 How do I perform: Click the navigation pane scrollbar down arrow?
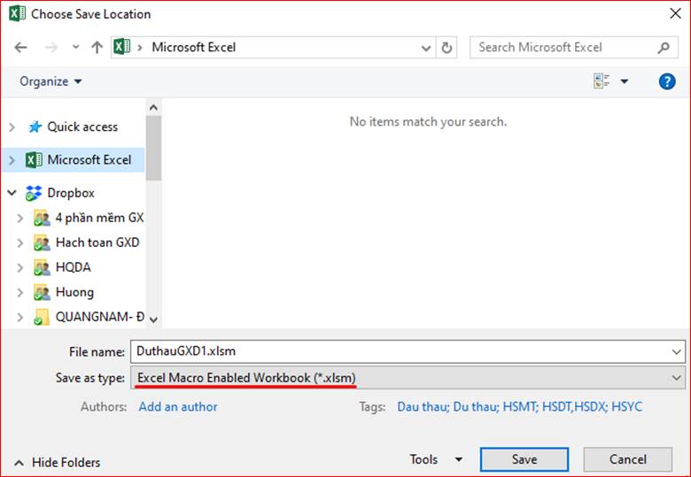coord(153,319)
